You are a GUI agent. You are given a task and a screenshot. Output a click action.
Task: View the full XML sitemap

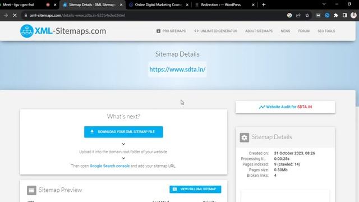[195, 189]
